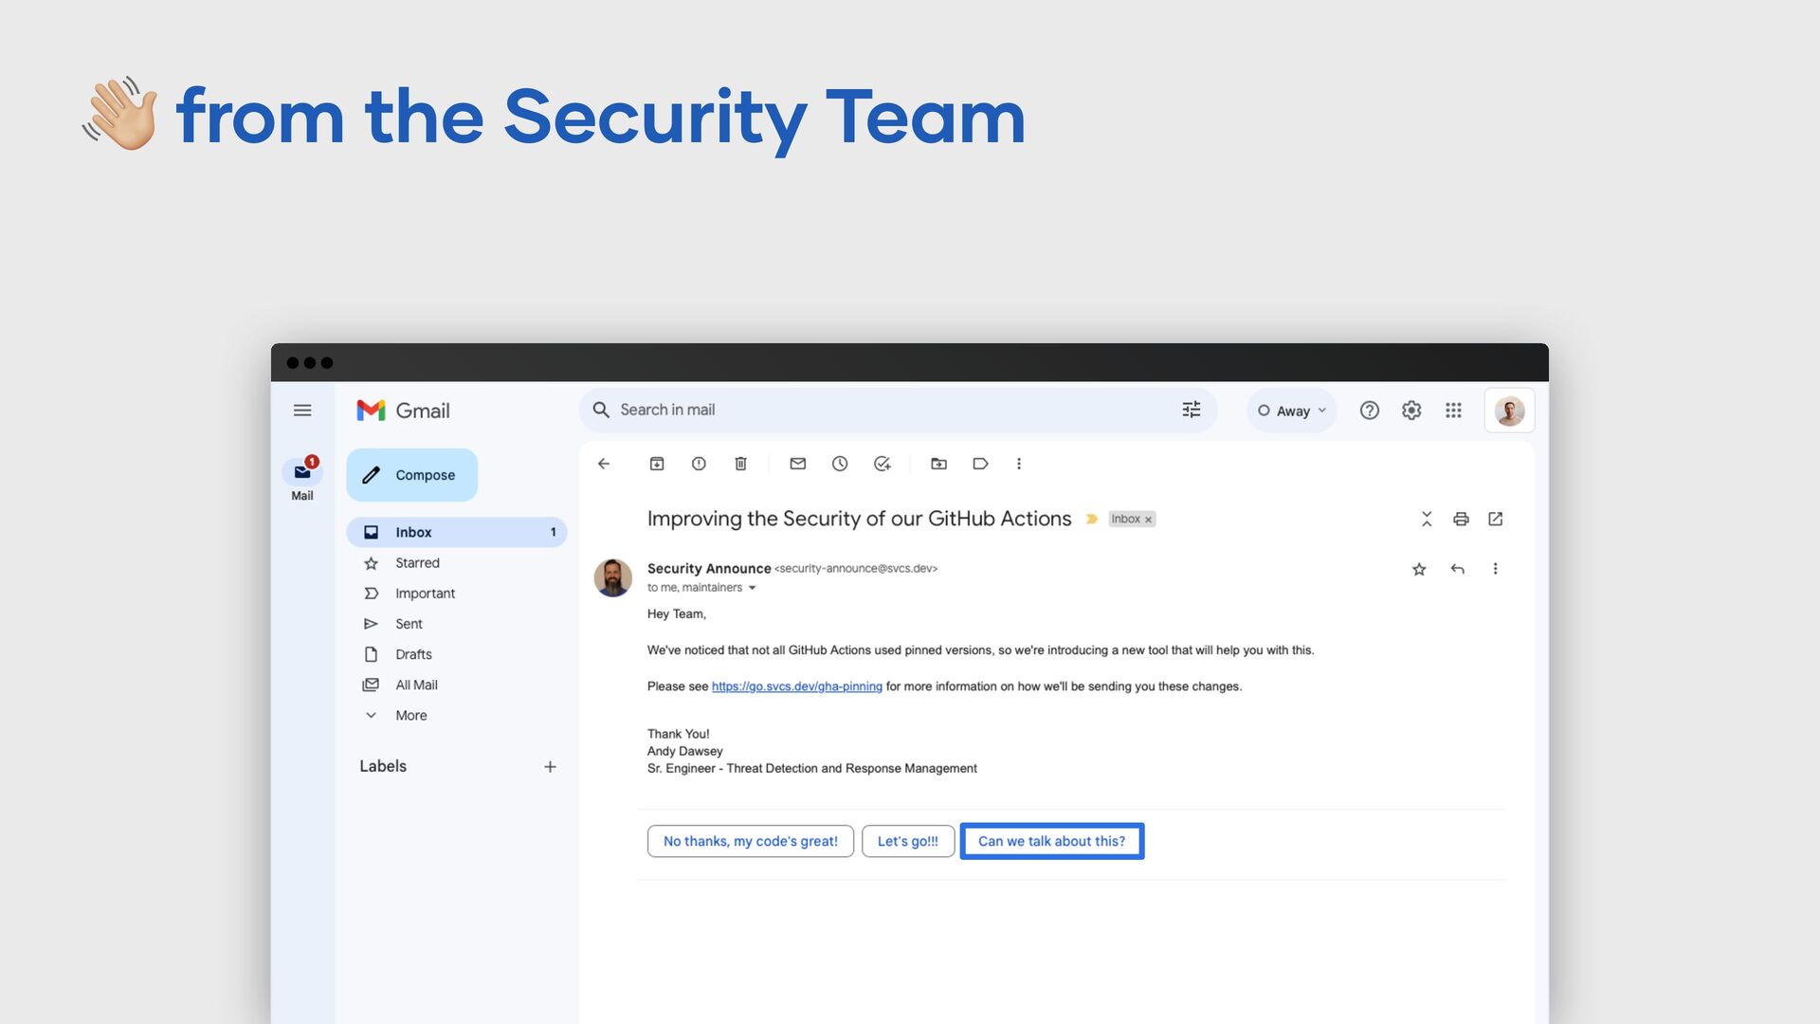The width and height of the screenshot is (1820, 1024).
Task: Open the Google apps grid icon
Action: (1453, 411)
